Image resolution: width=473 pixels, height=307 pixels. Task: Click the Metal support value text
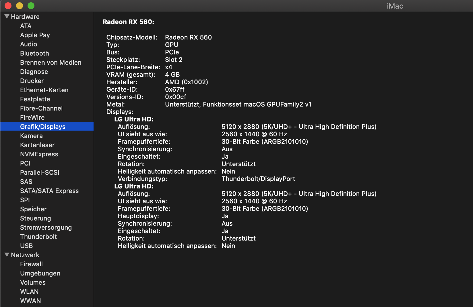[x=238, y=104]
